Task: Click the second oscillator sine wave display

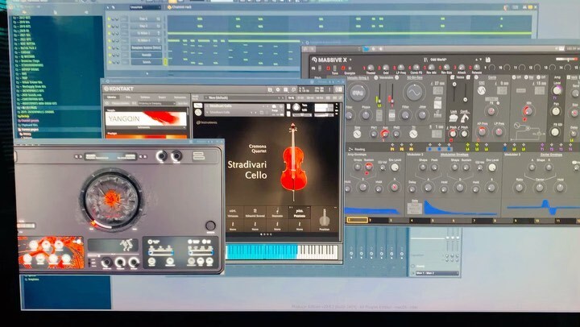Action: [x=414, y=93]
